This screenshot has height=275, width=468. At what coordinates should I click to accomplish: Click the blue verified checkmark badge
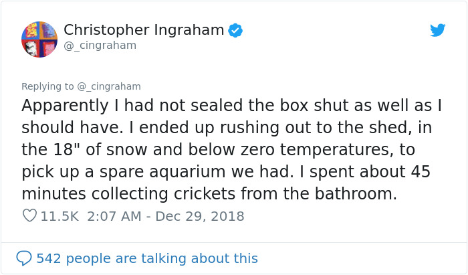pyautogui.click(x=236, y=30)
